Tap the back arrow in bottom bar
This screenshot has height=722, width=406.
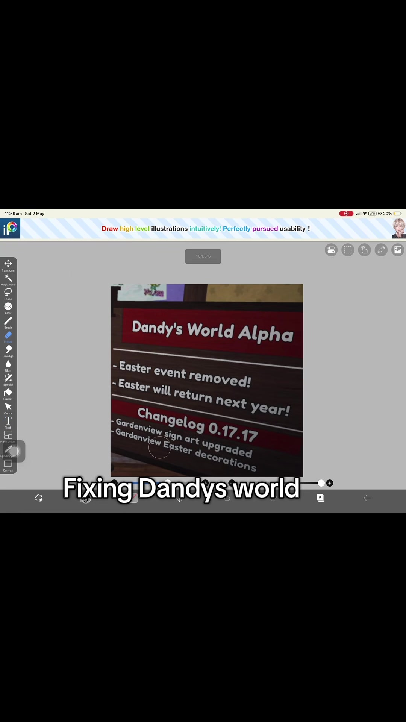(x=367, y=498)
